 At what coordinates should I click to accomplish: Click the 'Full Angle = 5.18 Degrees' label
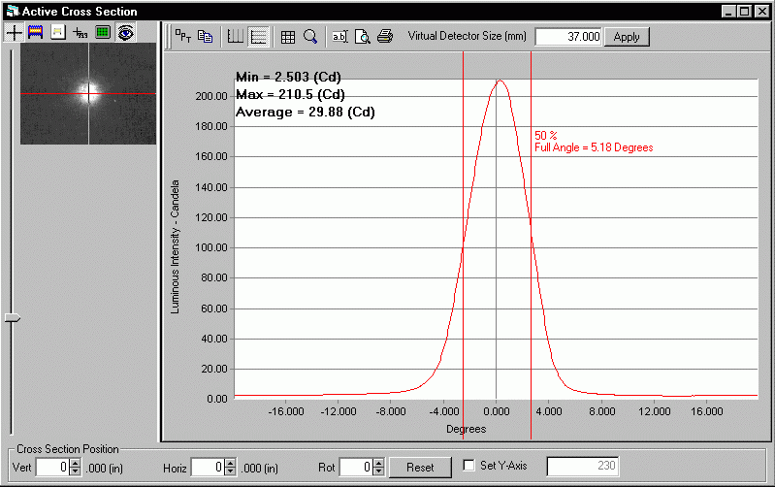click(594, 147)
